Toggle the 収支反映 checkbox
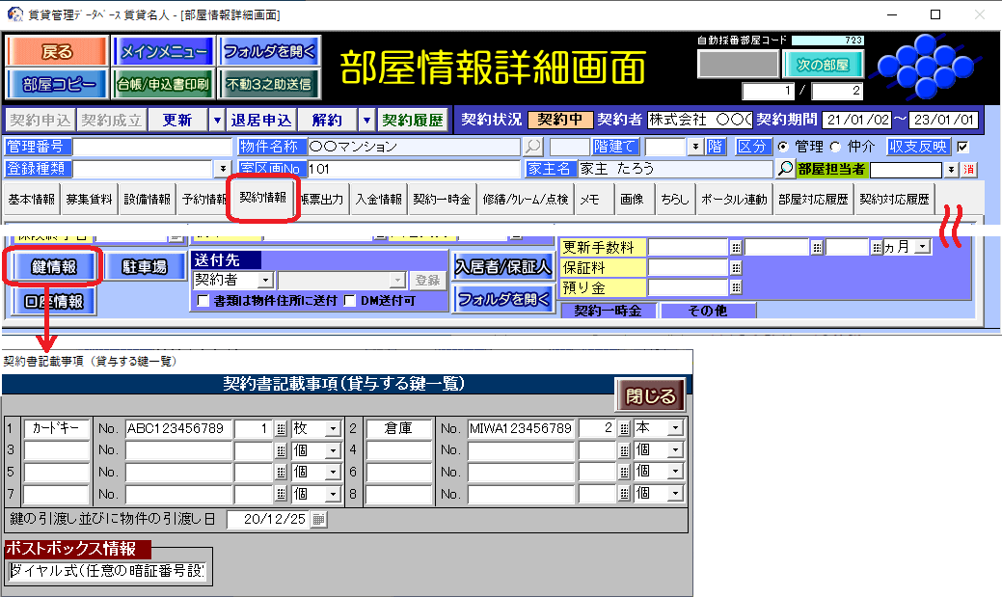1002x597 pixels. point(961,147)
